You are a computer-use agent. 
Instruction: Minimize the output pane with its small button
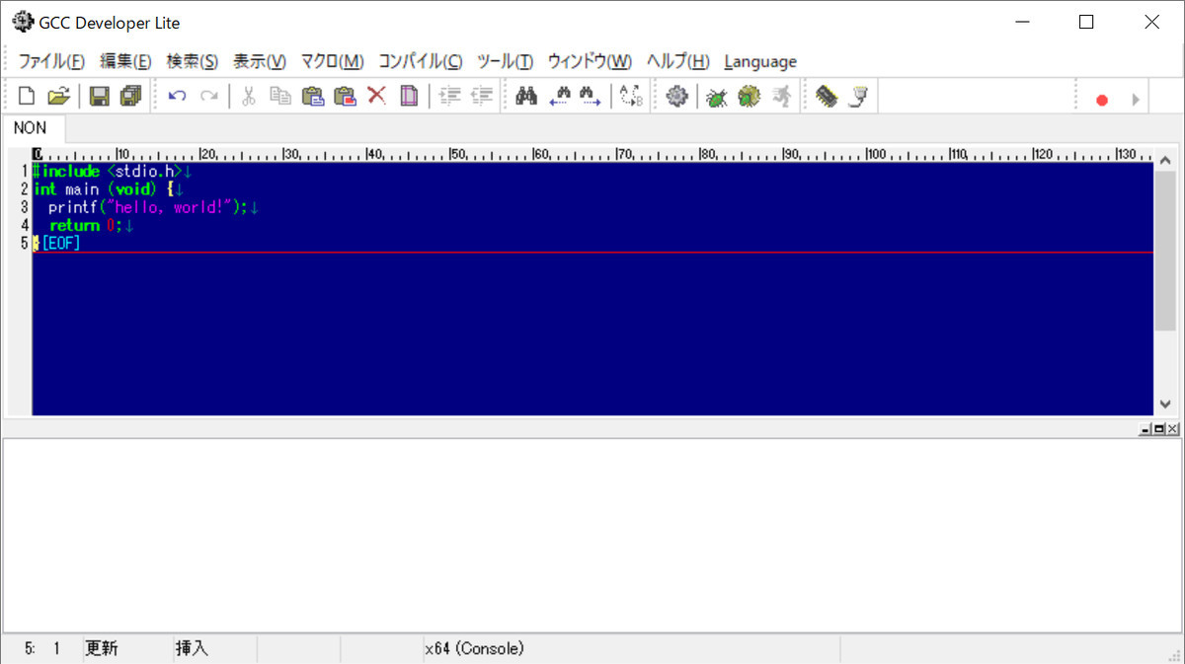pos(1145,429)
